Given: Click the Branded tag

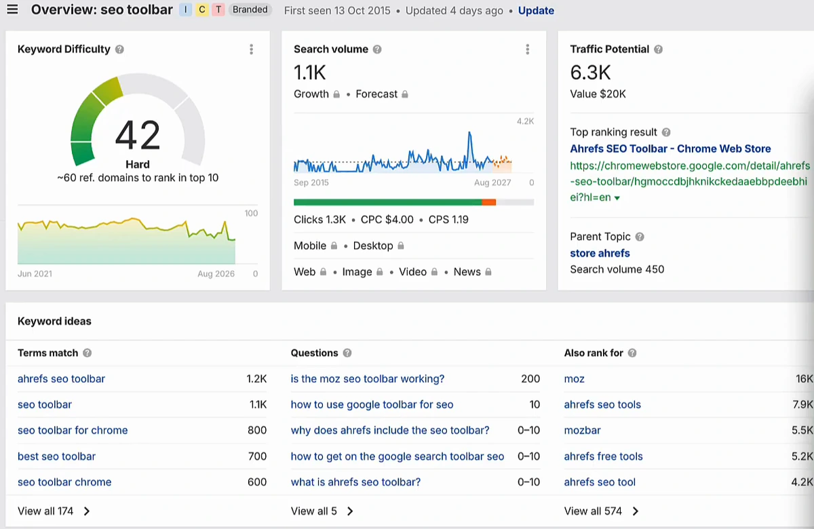Looking at the screenshot, I should pyautogui.click(x=249, y=10).
